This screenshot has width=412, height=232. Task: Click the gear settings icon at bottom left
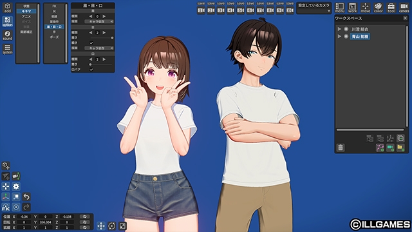pos(16,186)
